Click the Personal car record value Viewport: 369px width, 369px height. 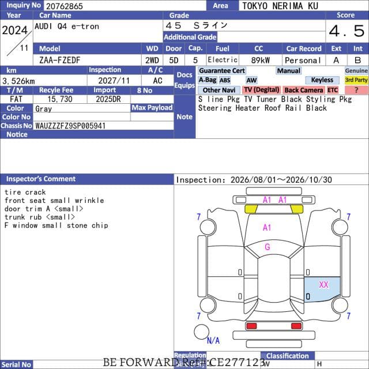pyautogui.click(x=303, y=61)
